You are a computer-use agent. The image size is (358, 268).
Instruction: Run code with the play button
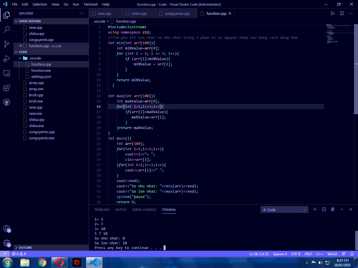333,13
